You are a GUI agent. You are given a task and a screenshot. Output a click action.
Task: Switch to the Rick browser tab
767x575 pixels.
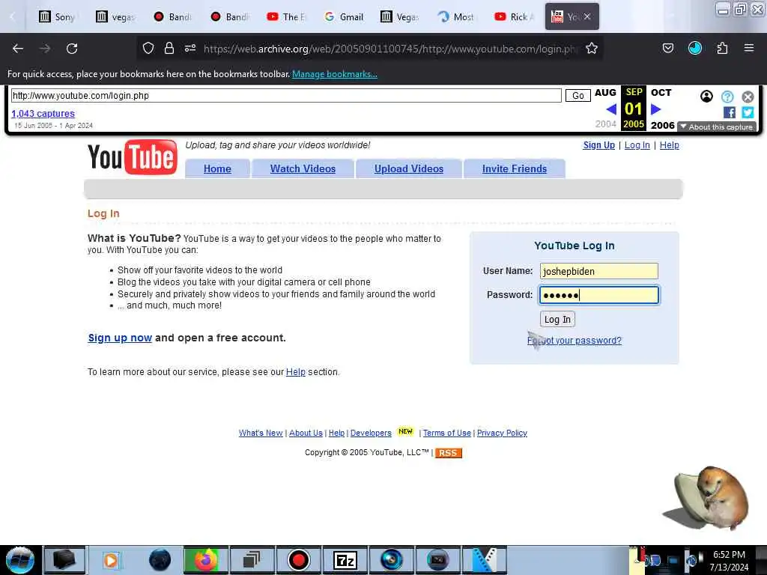[x=515, y=16]
